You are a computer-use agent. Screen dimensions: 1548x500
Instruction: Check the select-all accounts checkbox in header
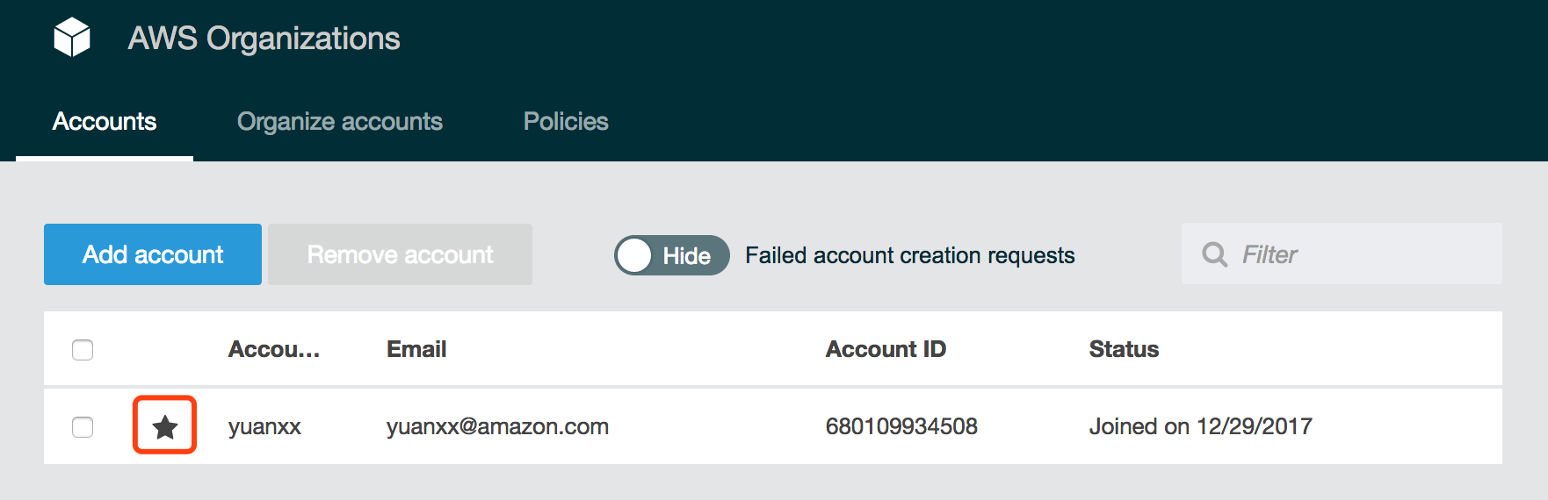coord(83,350)
